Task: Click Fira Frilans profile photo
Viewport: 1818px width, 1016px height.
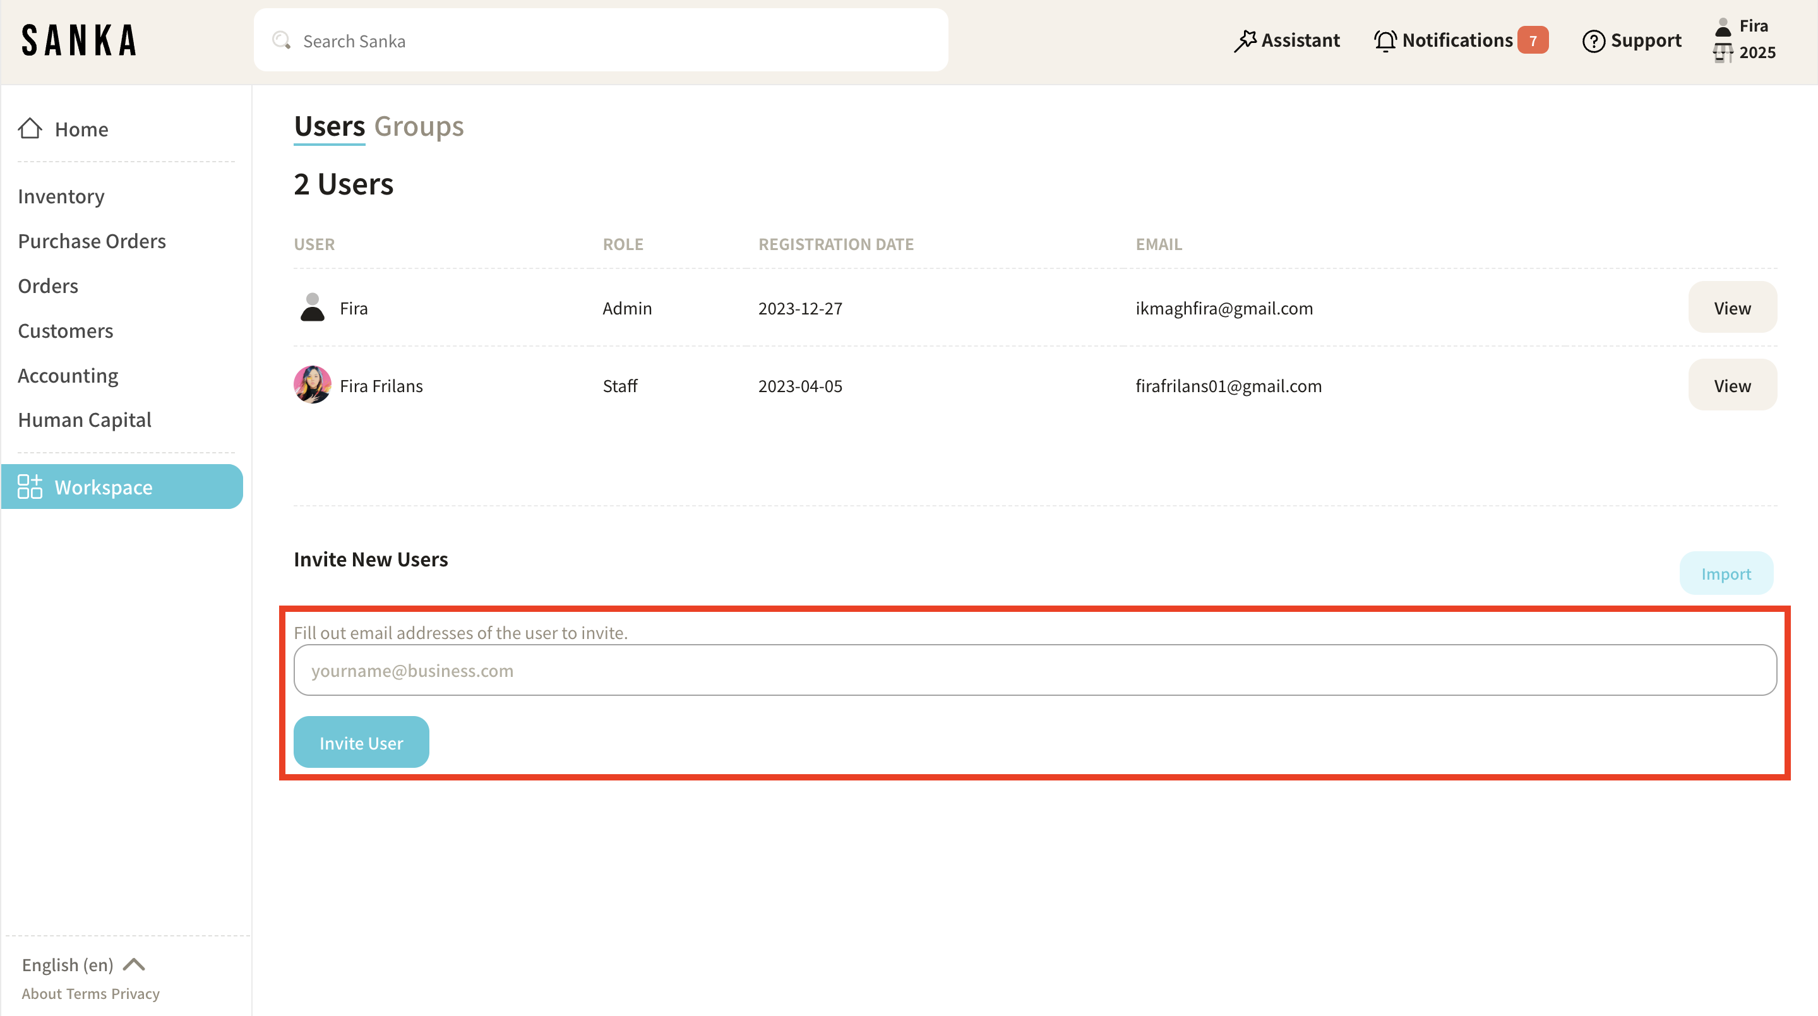Action: point(312,385)
